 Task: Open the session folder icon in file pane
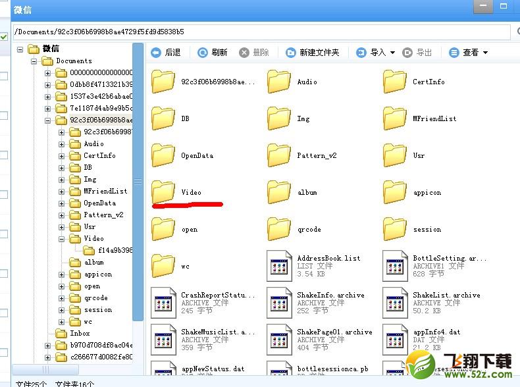(x=395, y=229)
